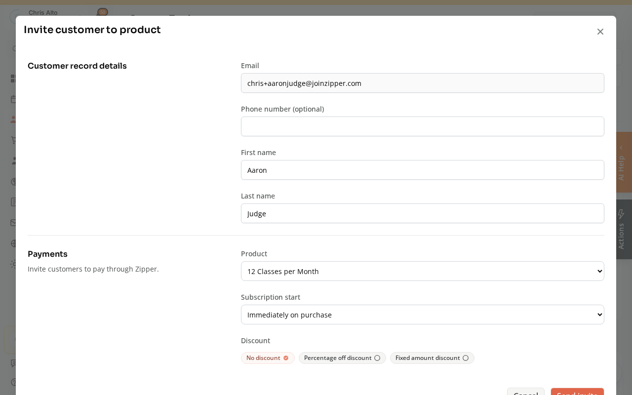Open the AI Help side tab
Viewport: 632px width, 395px height.
(x=624, y=162)
